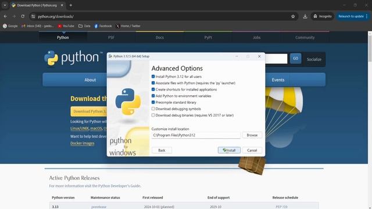Select the Jobs top navigation tab
The height and width of the screenshot is (209, 372).
pos(256,37)
